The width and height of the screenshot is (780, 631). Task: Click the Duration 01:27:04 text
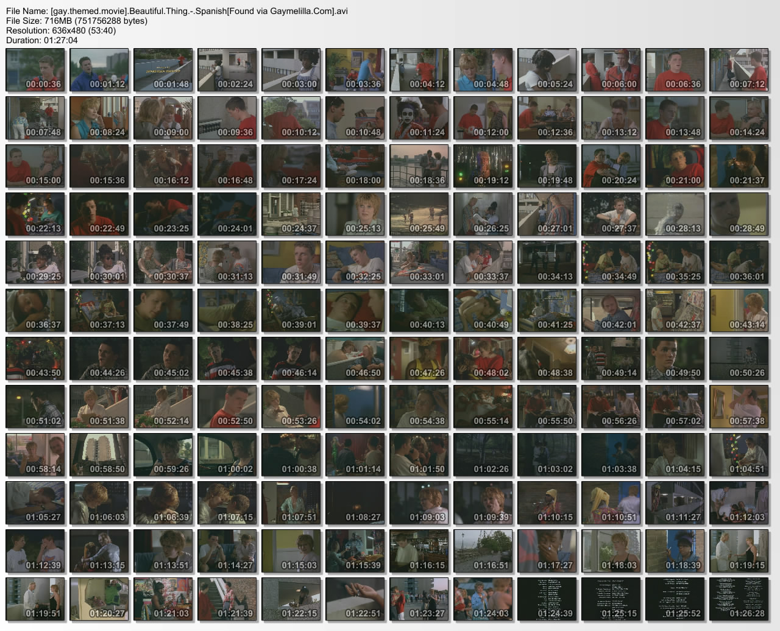tap(42, 40)
